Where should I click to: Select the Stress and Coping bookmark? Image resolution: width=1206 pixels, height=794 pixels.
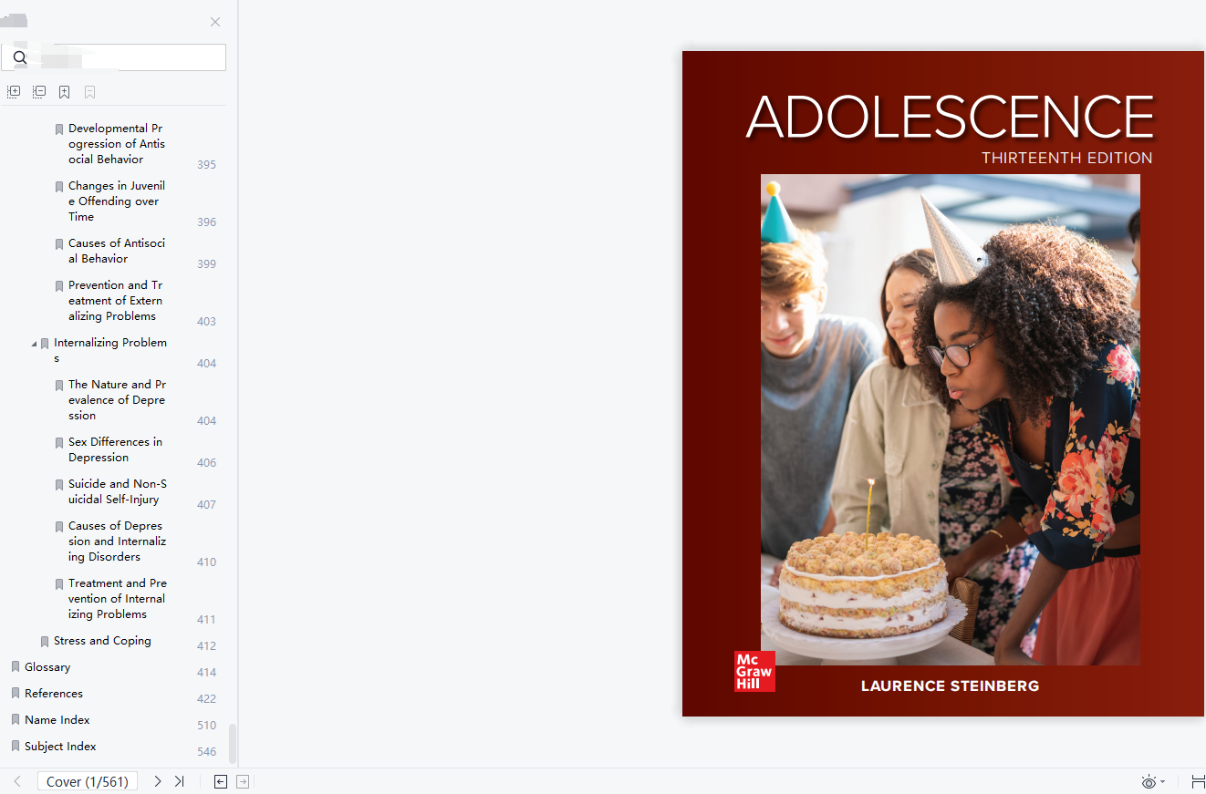pyautogui.click(x=102, y=641)
